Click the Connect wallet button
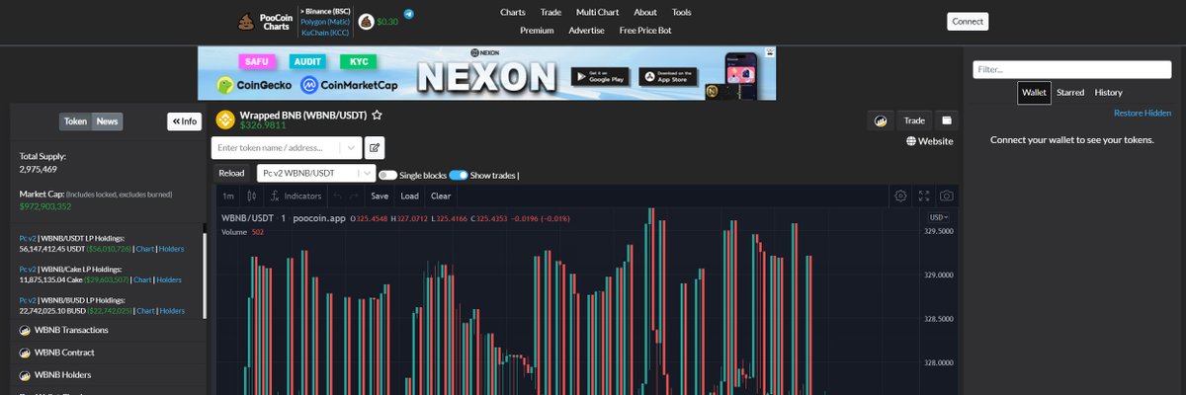Image resolution: width=1186 pixels, height=395 pixels. point(968,22)
